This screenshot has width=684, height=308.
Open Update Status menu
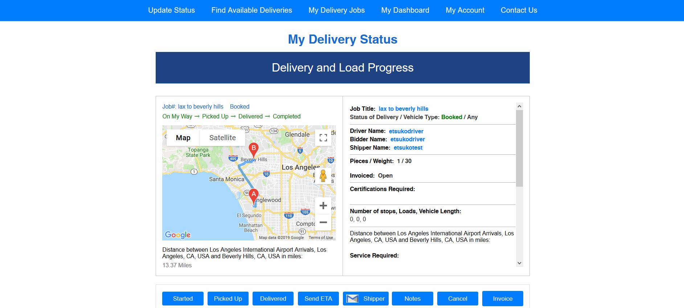(172, 10)
